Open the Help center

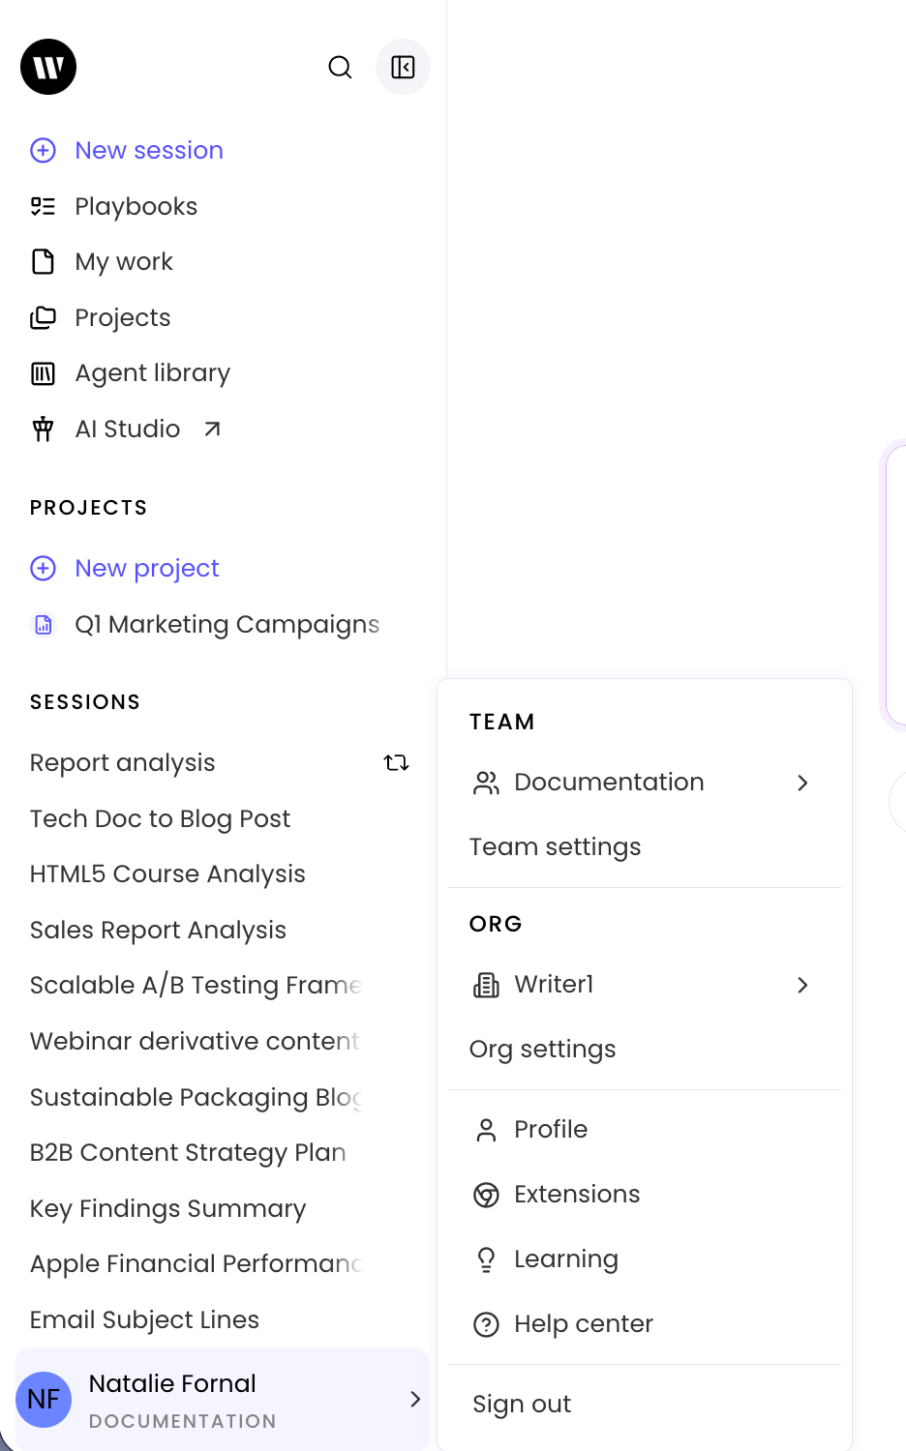pyautogui.click(x=563, y=1323)
